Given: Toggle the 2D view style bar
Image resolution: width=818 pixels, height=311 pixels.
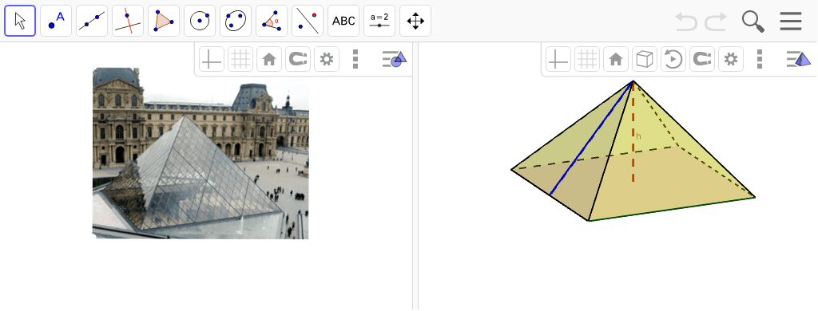Looking at the screenshot, I should coord(395,59).
